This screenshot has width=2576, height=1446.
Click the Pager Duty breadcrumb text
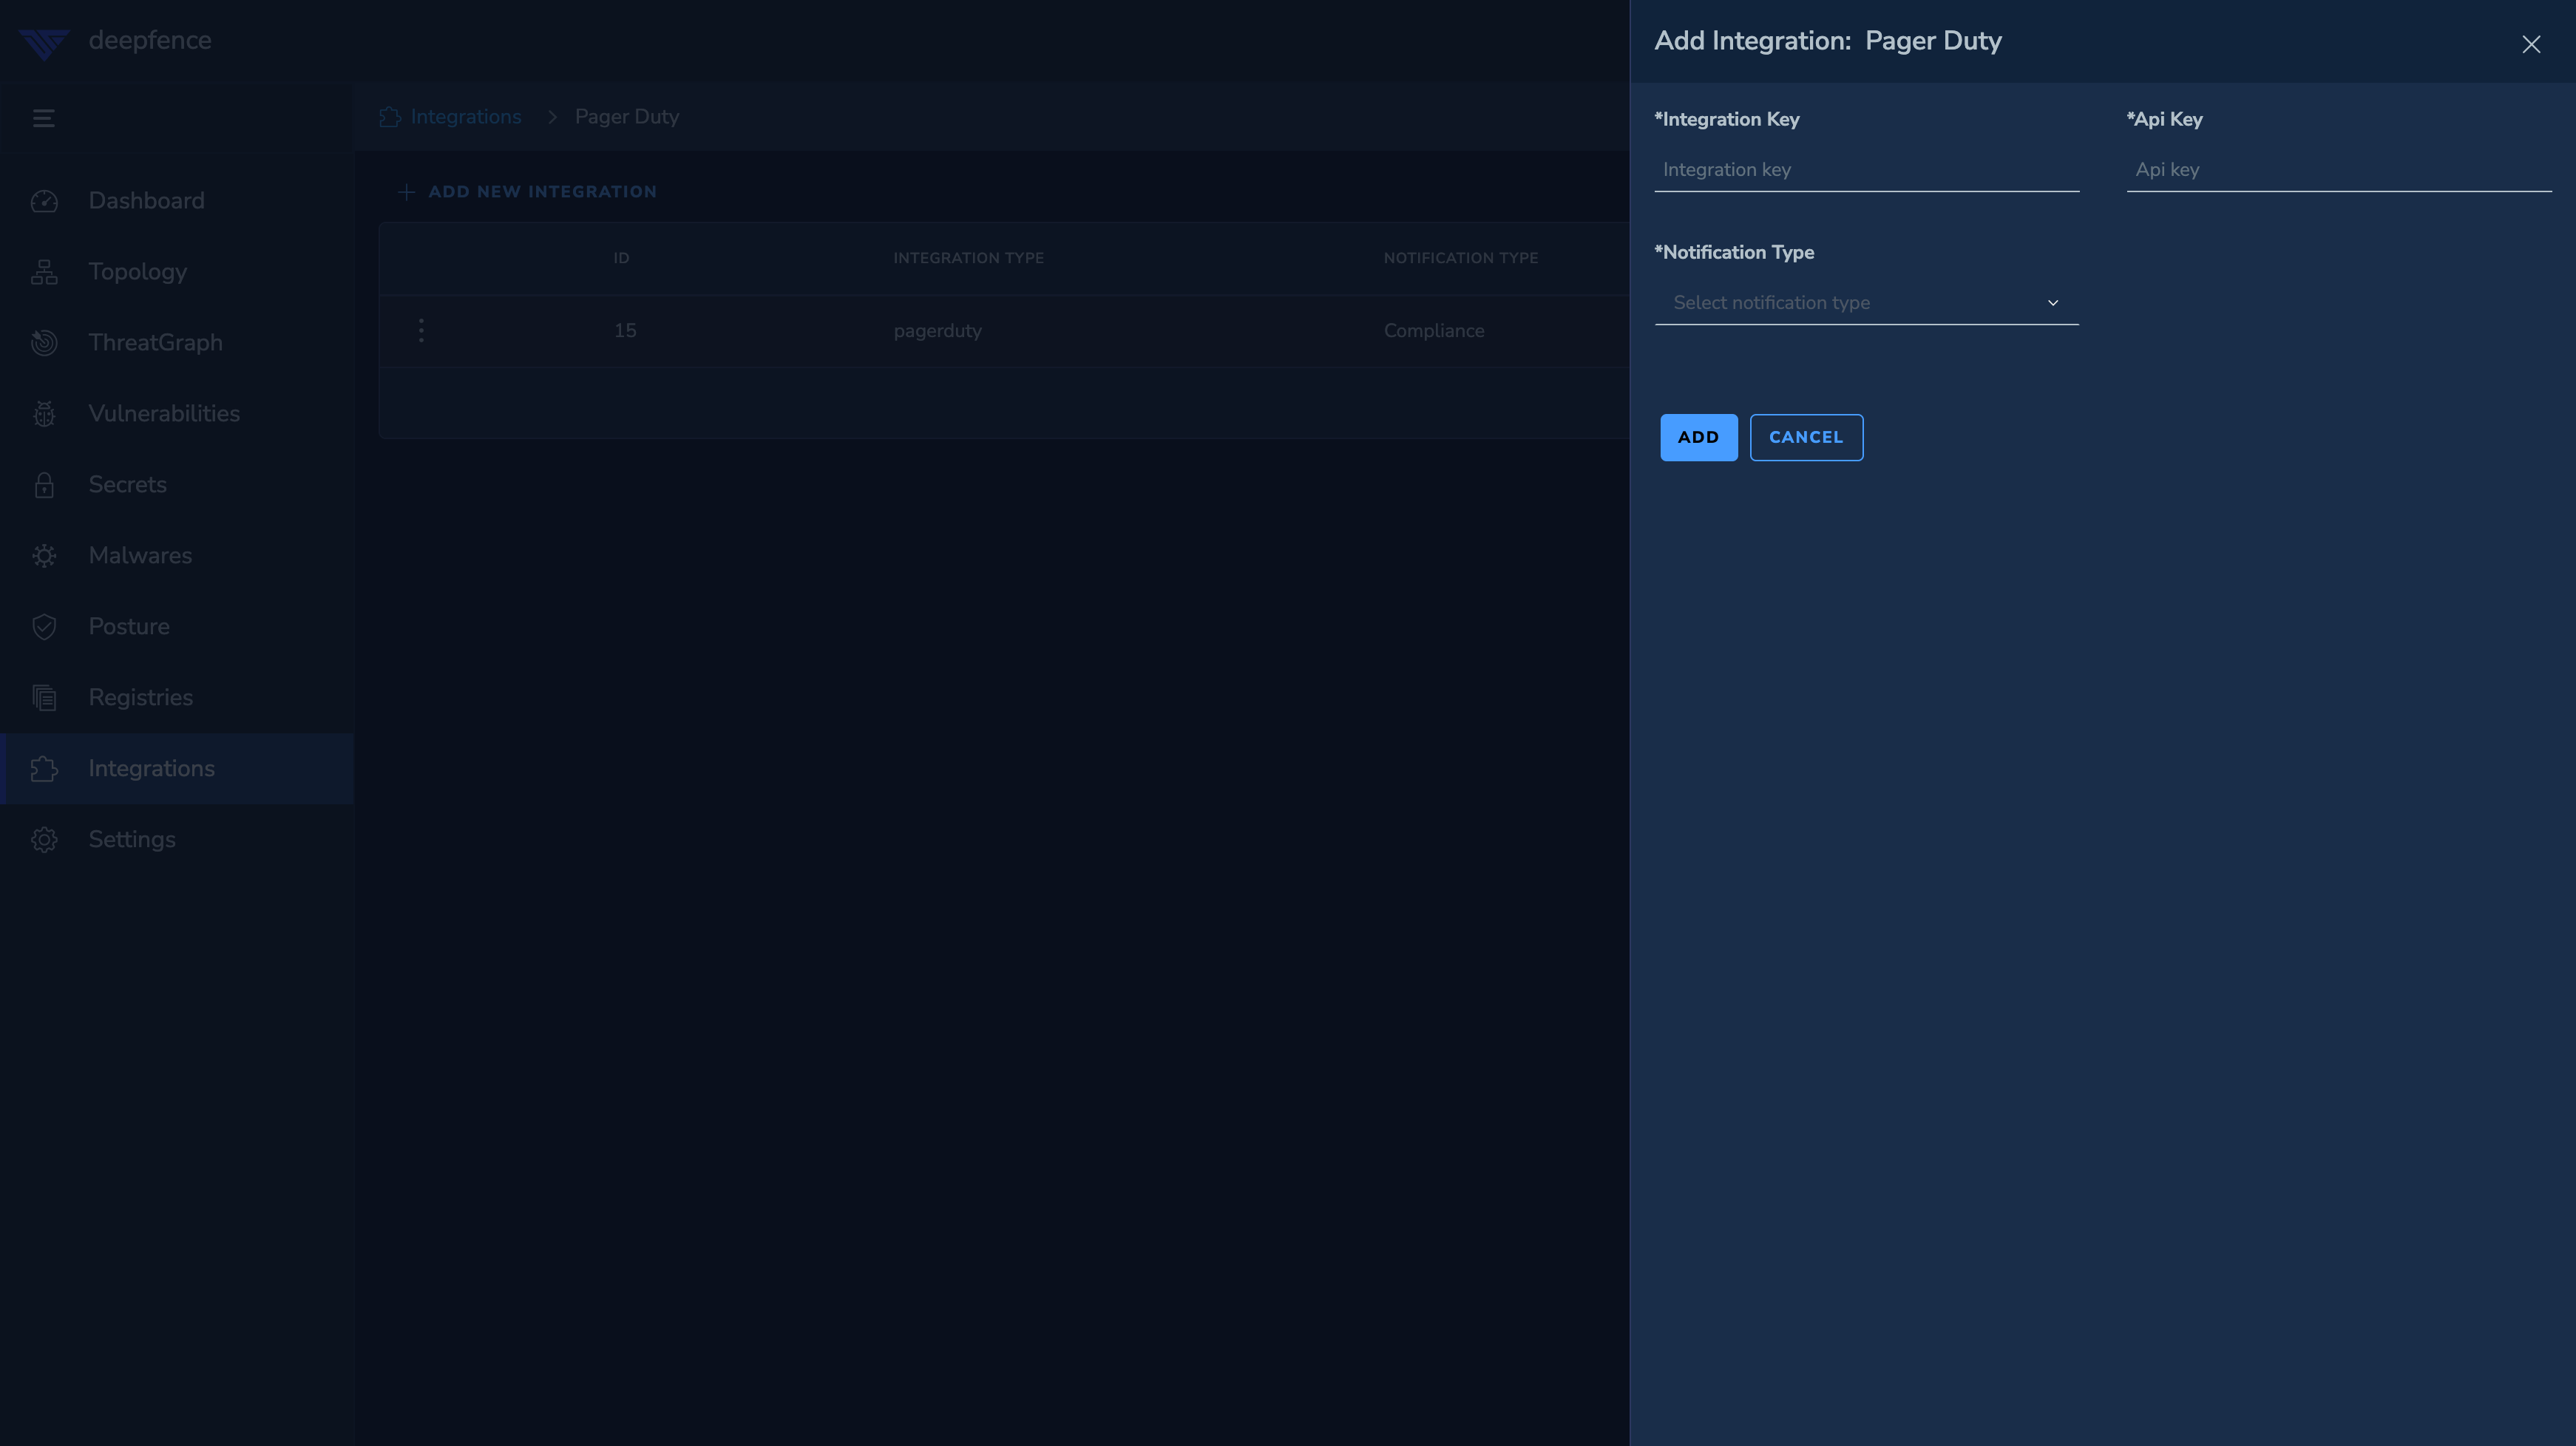tap(627, 117)
